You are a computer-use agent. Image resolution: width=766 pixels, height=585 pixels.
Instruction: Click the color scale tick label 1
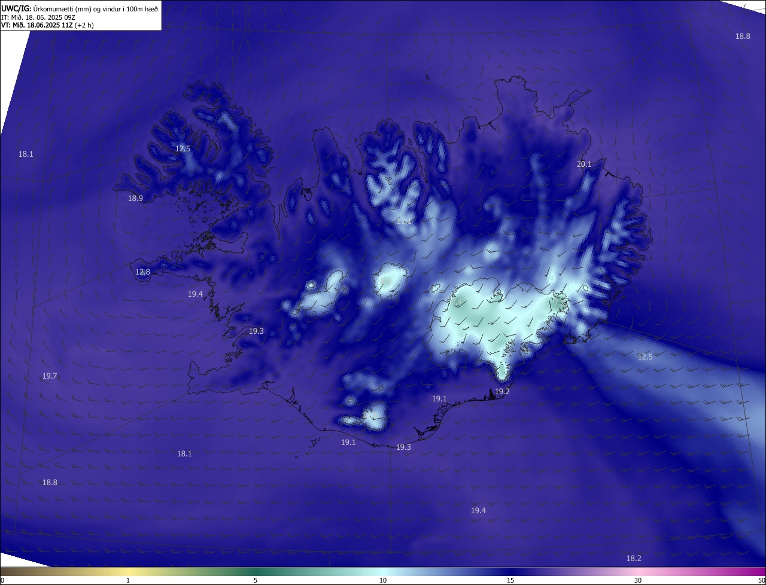128,580
